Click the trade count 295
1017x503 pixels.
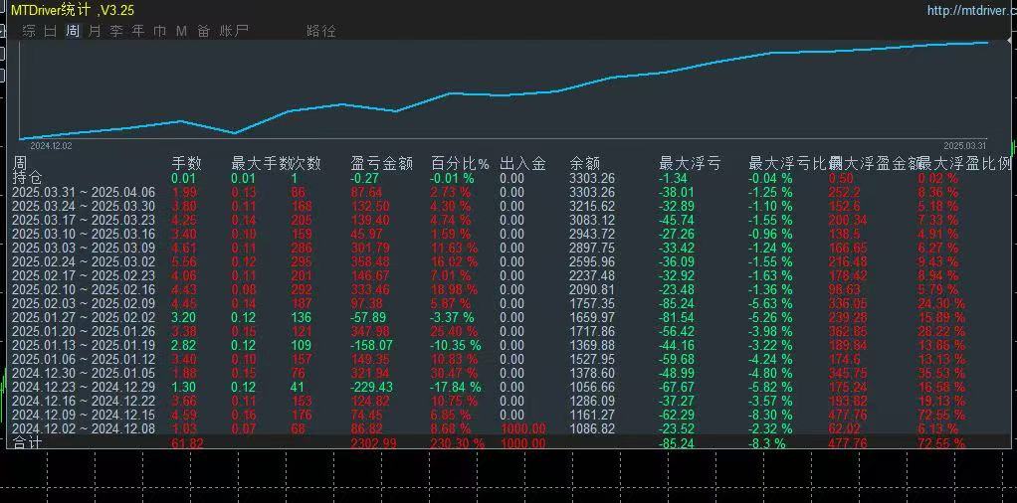point(302,261)
